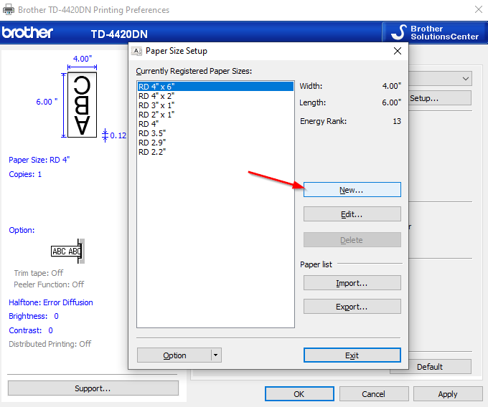The width and height of the screenshot is (488, 407).
Task: Click the Energy Rank value 13
Action: pos(397,121)
